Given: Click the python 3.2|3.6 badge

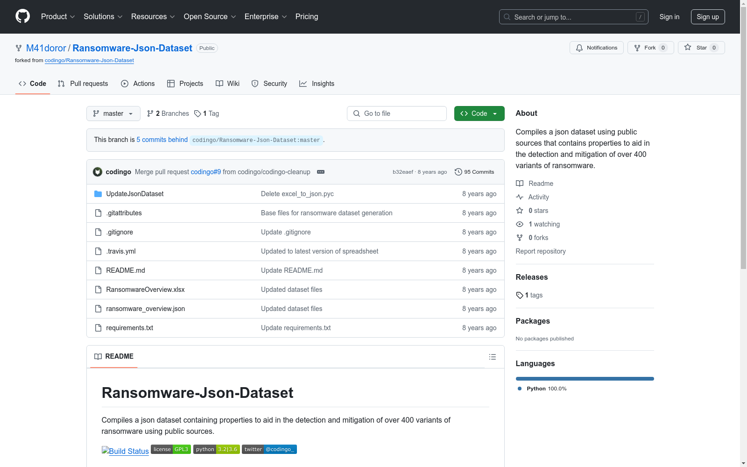Looking at the screenshot, I should tap(217, 449).
